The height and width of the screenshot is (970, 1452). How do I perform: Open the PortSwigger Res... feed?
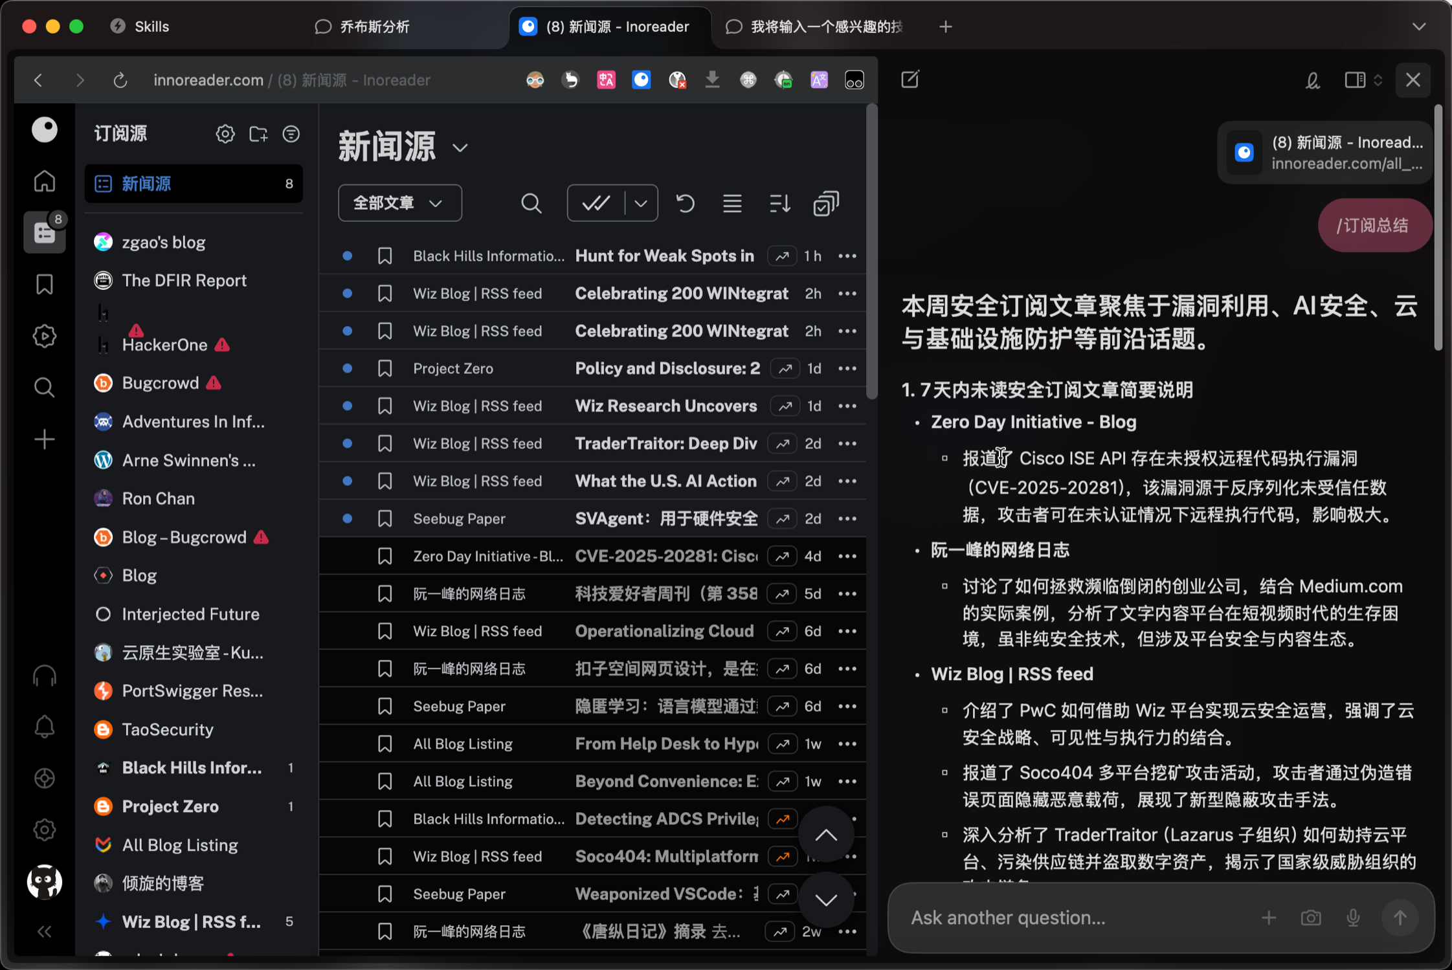pos(194,691)
